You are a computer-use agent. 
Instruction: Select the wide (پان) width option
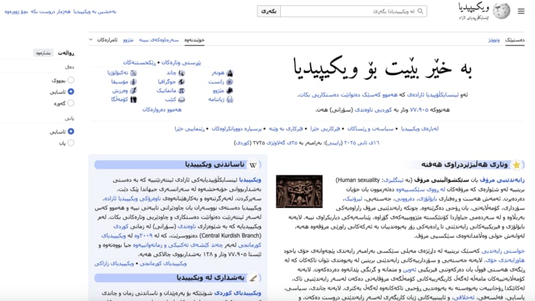[x=71, y=143]
